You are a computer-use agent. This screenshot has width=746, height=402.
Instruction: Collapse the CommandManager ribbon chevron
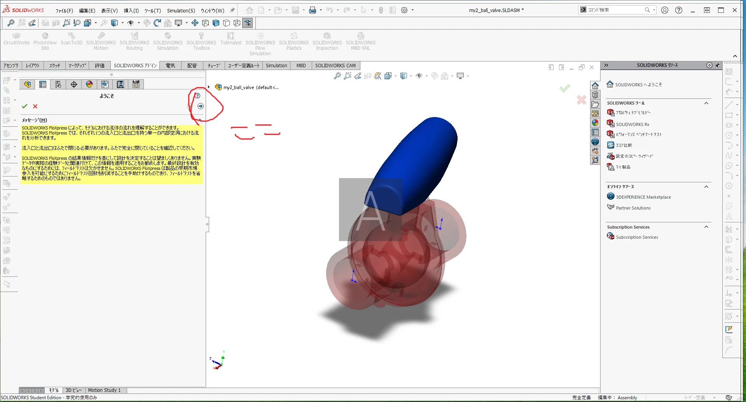pos(735,56)
